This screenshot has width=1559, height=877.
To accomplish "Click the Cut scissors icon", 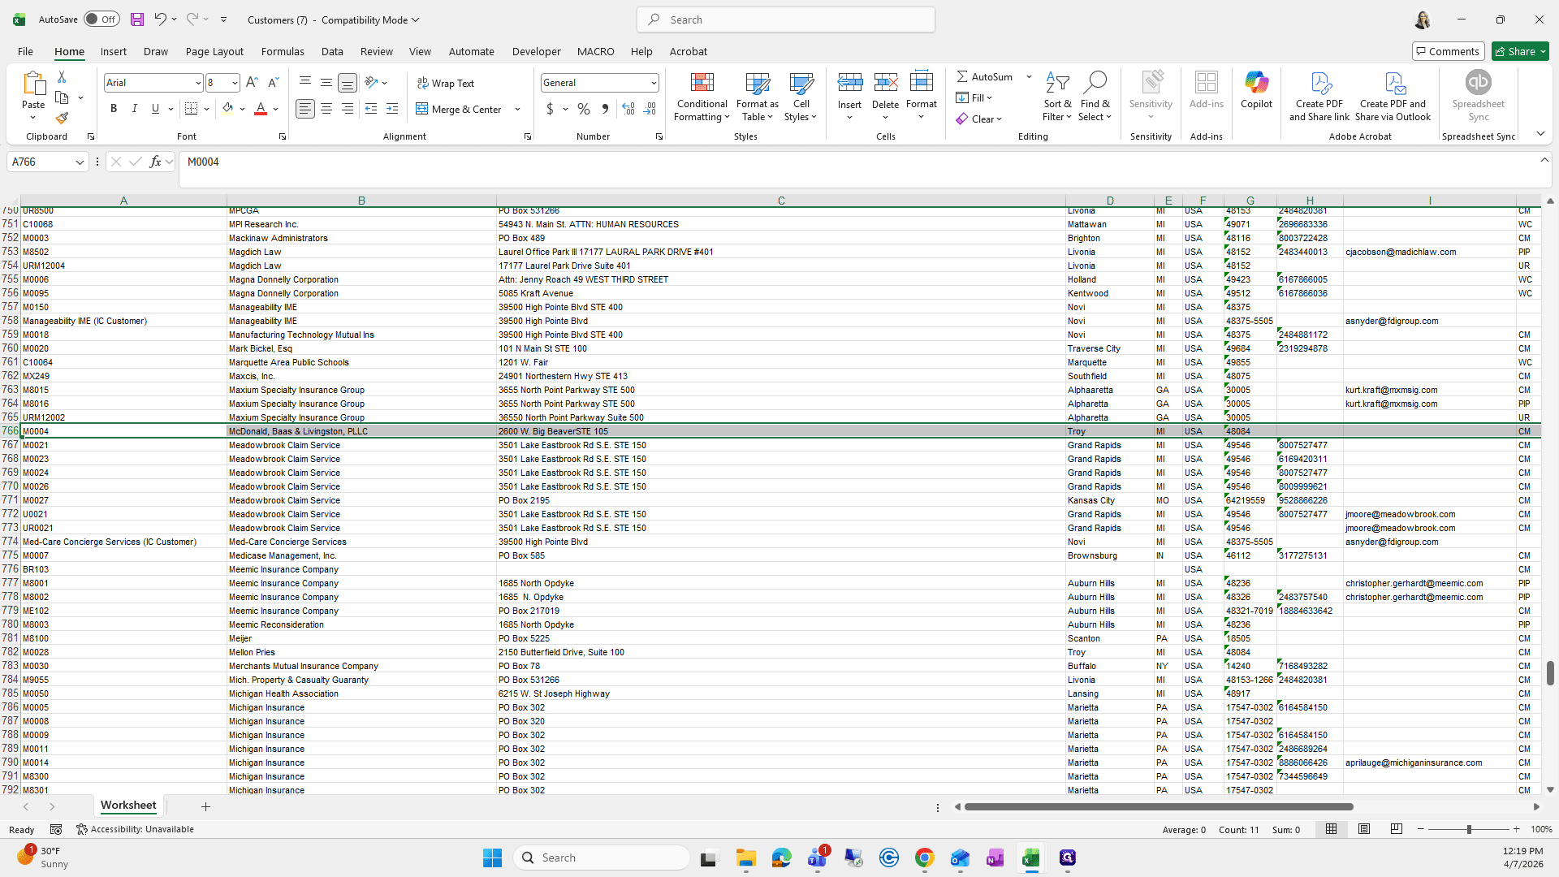I will pos(62,76).
